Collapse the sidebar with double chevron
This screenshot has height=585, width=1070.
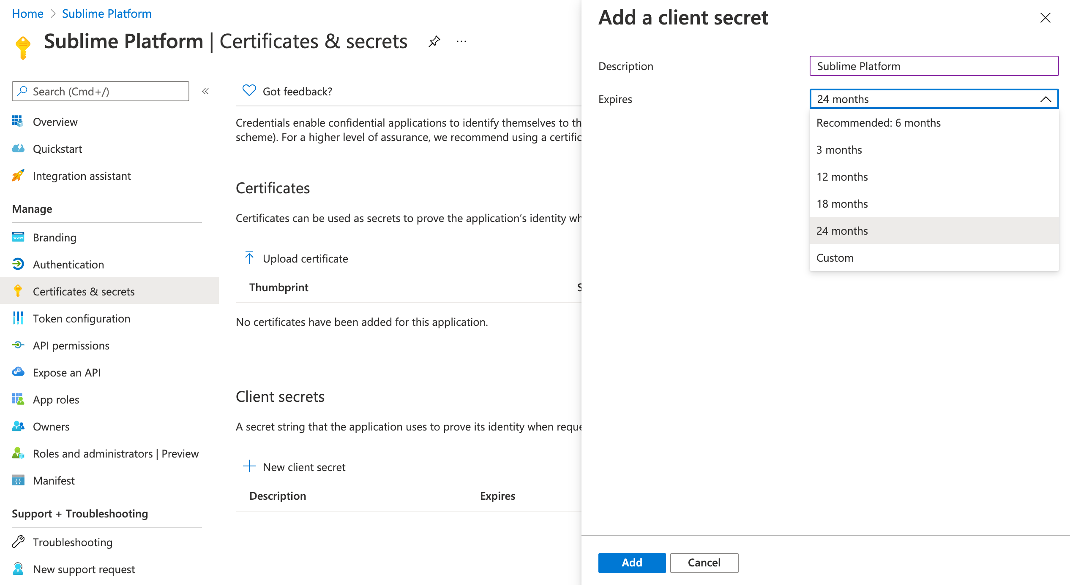pyautogui.click(x=205, y=91)
